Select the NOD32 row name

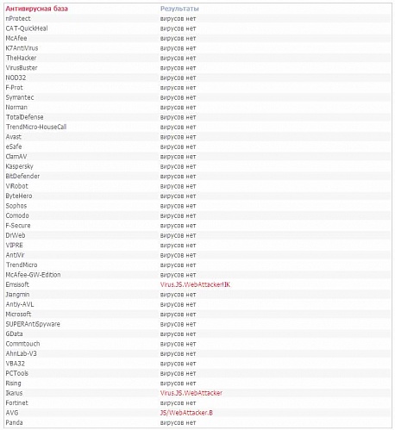[x=16, y=78]
